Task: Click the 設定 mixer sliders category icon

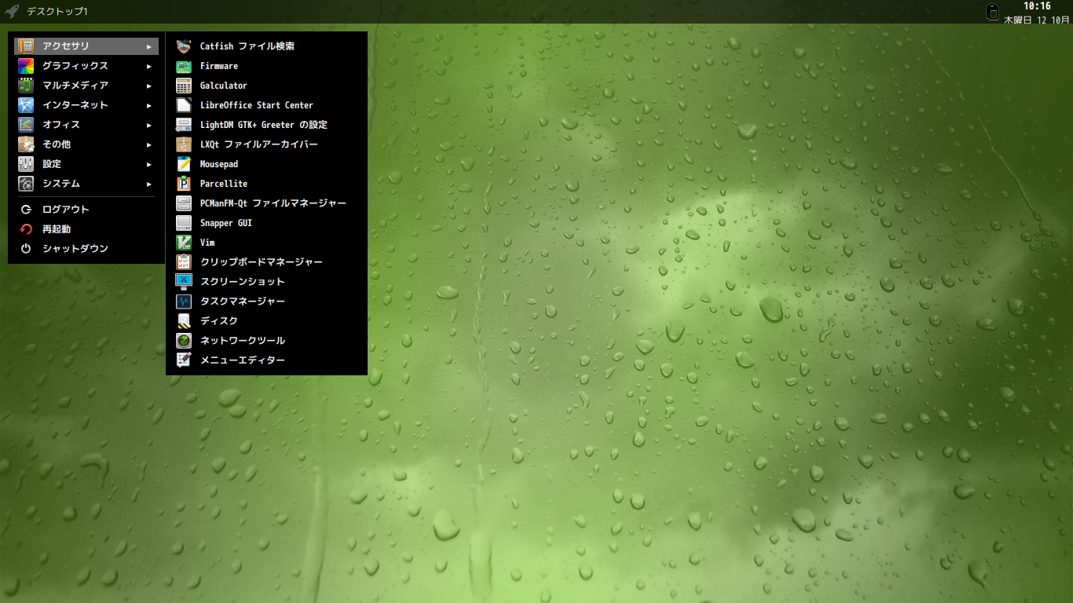Action: (26, 164)
